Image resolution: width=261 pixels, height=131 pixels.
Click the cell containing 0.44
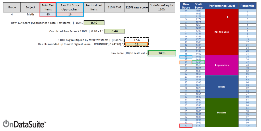coord(114,31)
